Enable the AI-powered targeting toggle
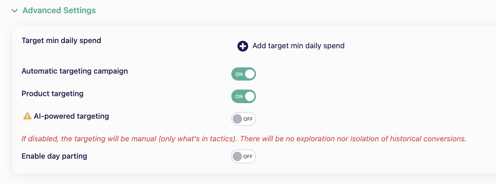The image size is (496, 184). point(243,119)
